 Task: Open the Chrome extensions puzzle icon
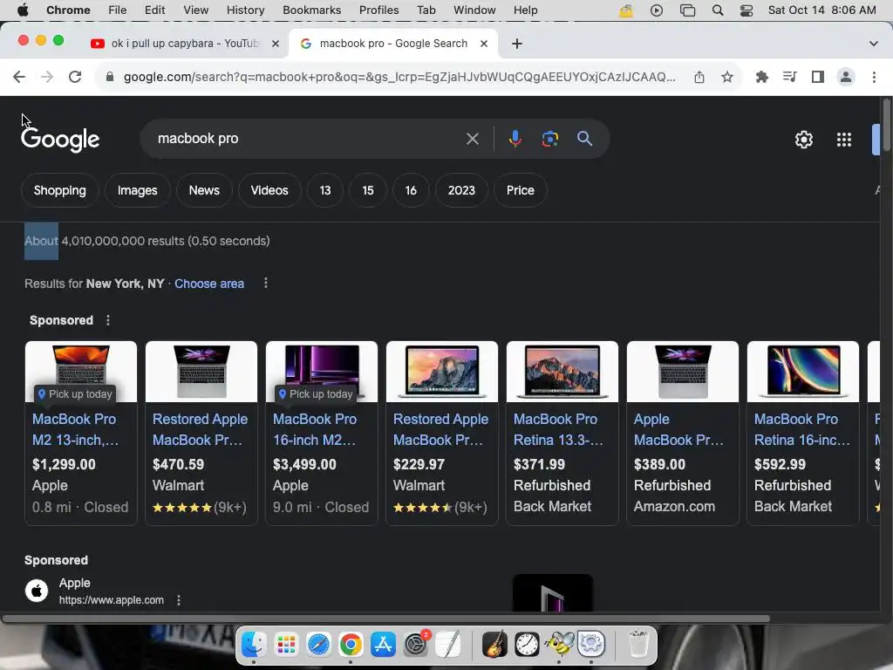click(x=761, y=77)
